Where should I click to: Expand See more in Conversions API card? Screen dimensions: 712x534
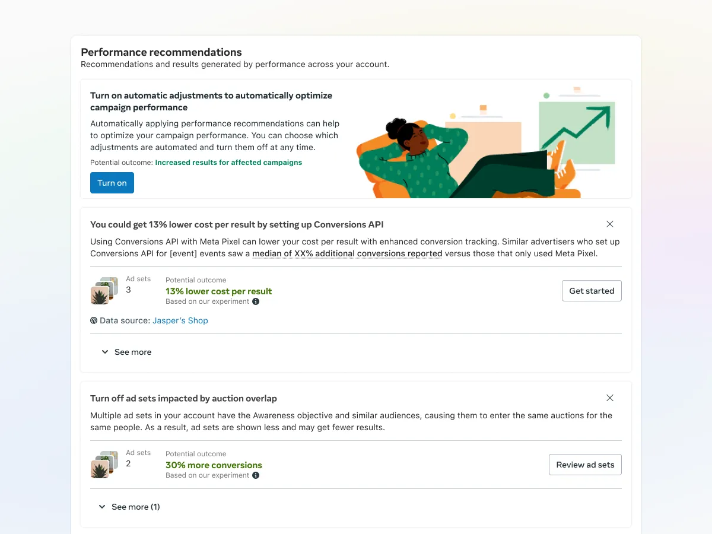[x=126, y=352]
